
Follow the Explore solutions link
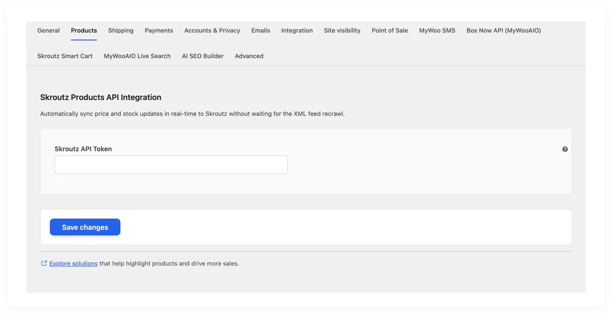[x=73, y=264]
